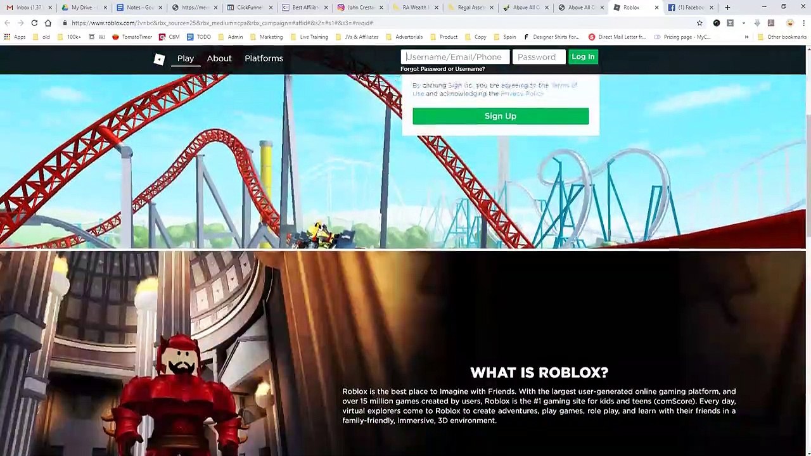The width and height of the screenshot is (811, 456).
Task: Switch to the John Crestani Instagram tab
Action: pyautogui.click(x=360, y=8)
